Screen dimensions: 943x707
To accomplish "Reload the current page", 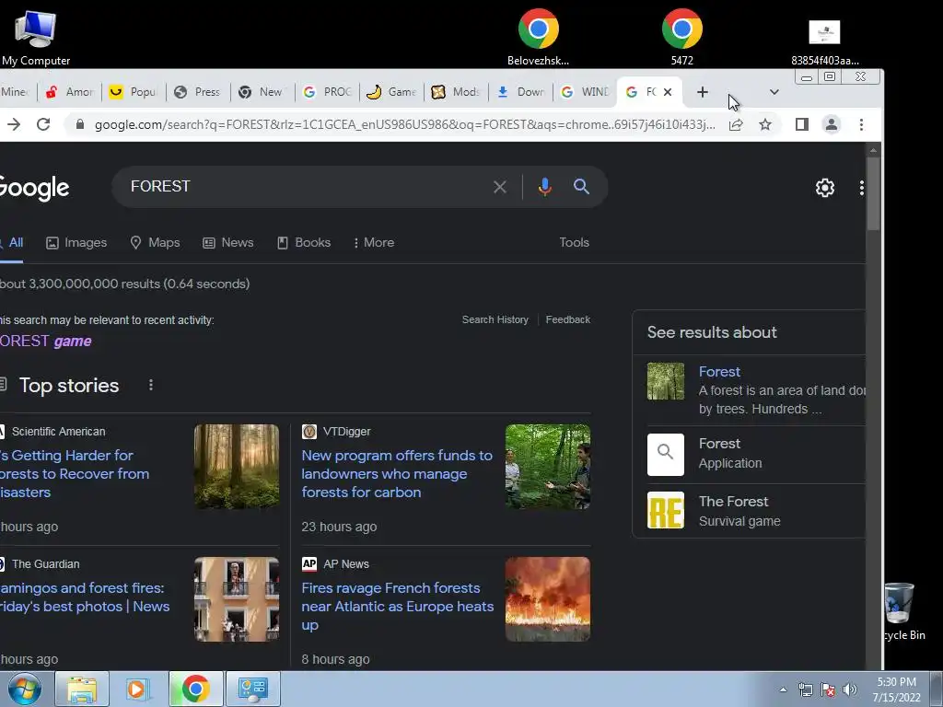I will pos(43,124).
